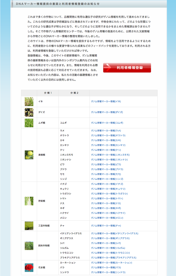Select the ムギ類 category cell
The width and height of the screenshot is (176, 276).
[x=48, y=123]
